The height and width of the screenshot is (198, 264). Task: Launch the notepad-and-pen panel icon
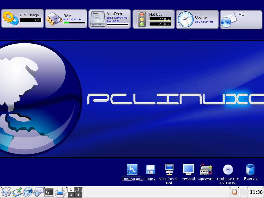17,192
